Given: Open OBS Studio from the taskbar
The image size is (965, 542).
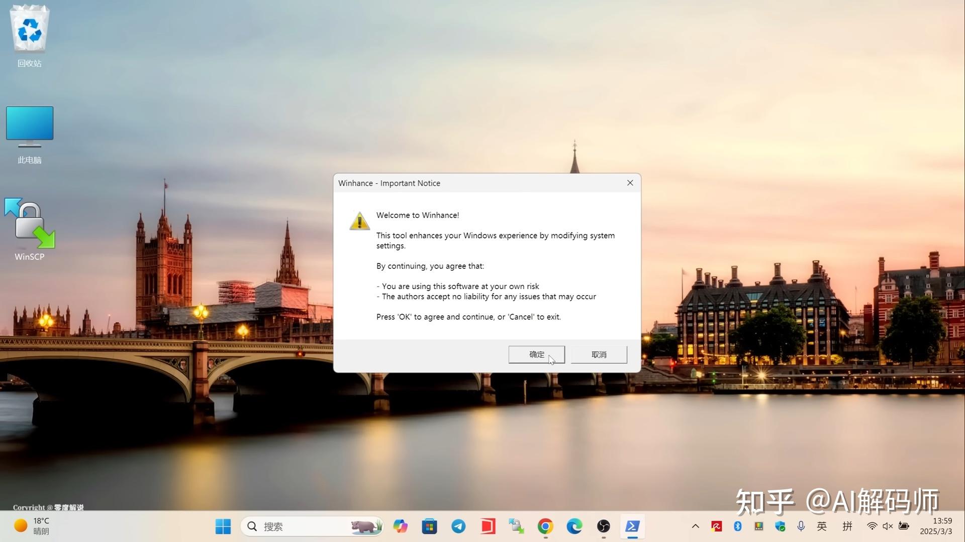Looking at the screenshot, I should pyautogui.click(x=604, y=526).
